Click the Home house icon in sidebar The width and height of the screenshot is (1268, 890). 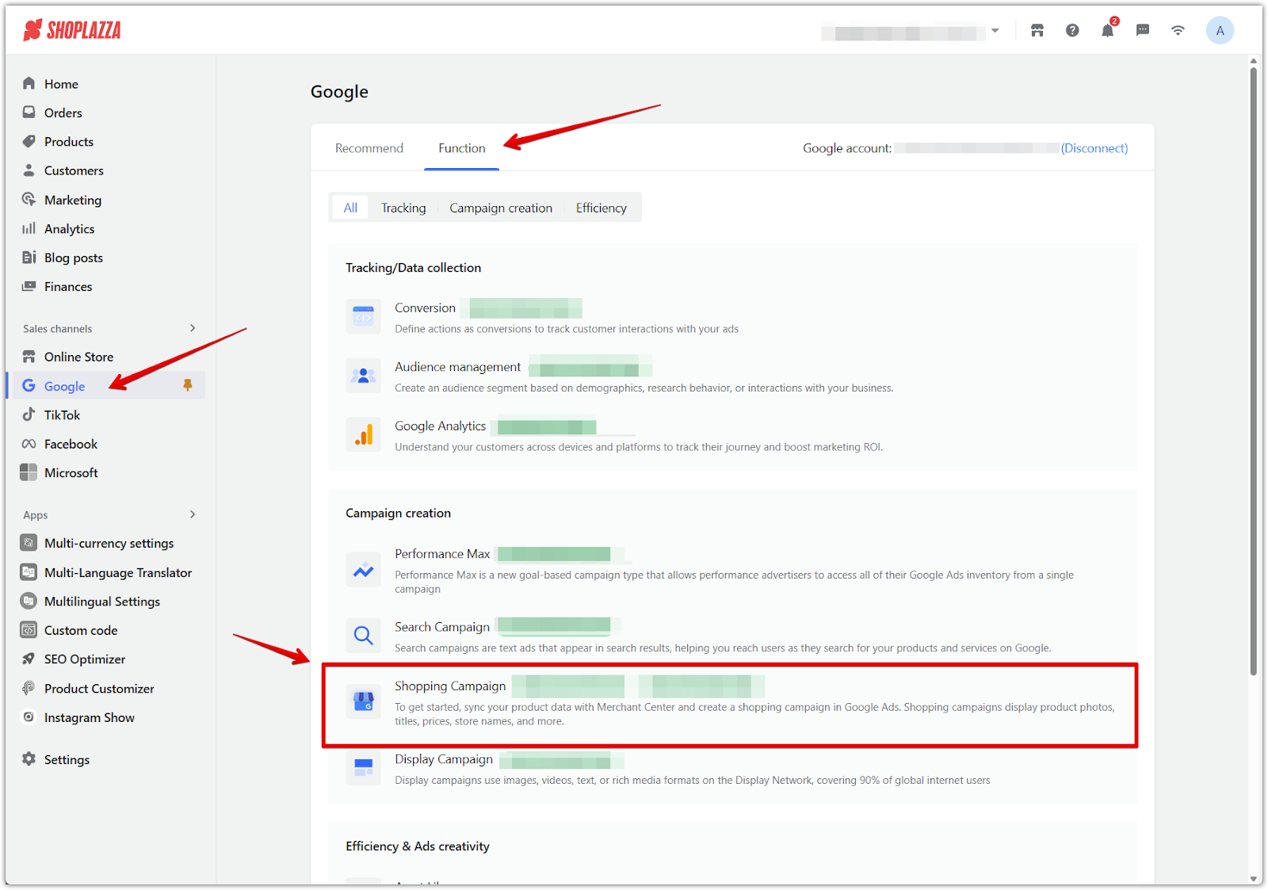29,83
